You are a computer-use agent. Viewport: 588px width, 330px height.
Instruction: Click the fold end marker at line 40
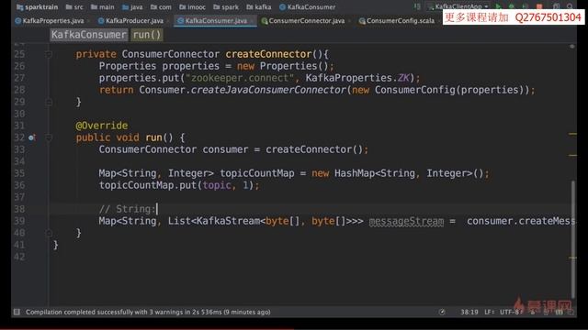49,233
